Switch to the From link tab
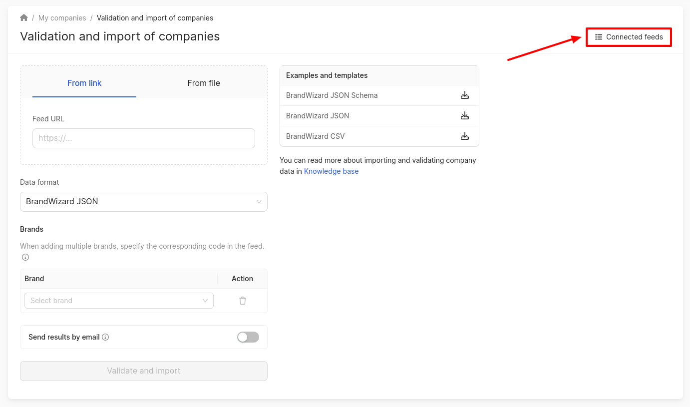The image size is (690, 407). tap(84, 83)
